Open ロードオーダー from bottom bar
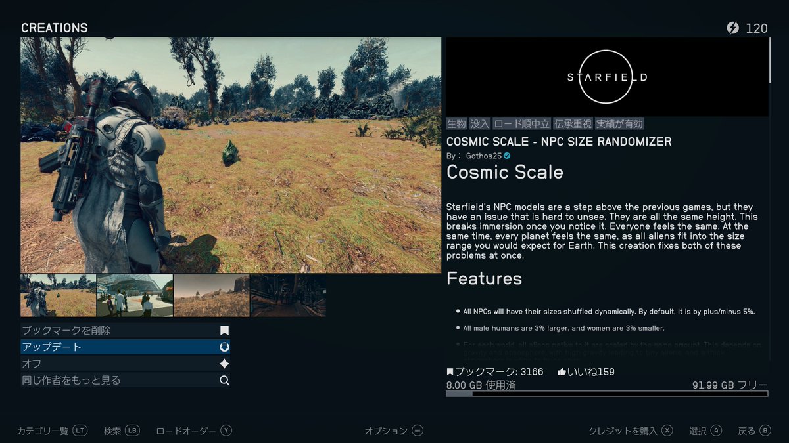 click(x=186, y=431)
